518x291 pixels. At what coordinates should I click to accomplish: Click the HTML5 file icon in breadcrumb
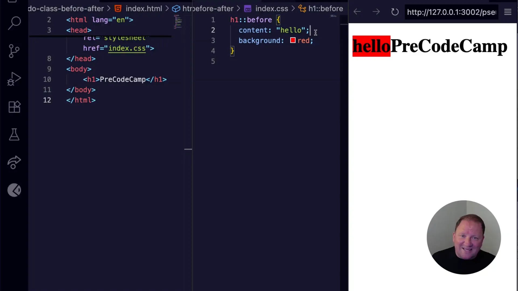click(118, 9)
